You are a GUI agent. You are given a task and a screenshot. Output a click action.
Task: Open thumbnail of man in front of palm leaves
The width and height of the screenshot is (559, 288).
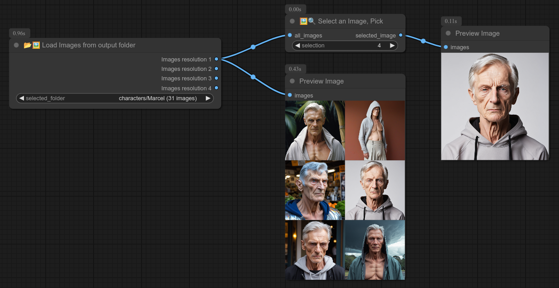(315, 130)
